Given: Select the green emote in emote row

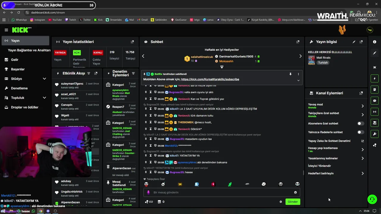Looking at the screenshot, I should (x=230, y=184).
